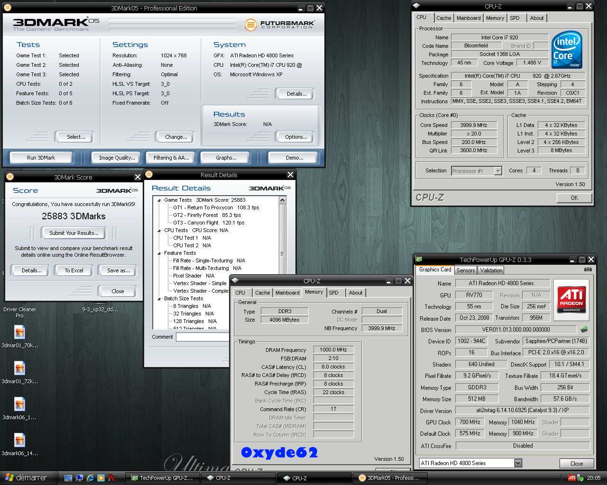Click the Filtering & AA... button
The width and height of the screenshot is (607, 485).
pyautogui.click(x=171, y=158)
